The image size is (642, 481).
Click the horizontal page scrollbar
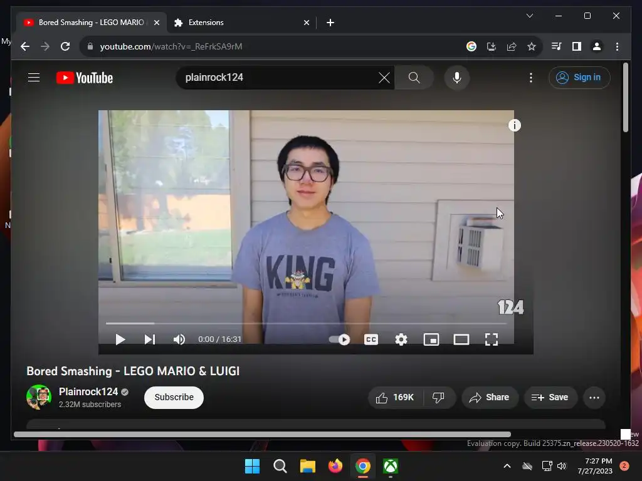point(262,435)
